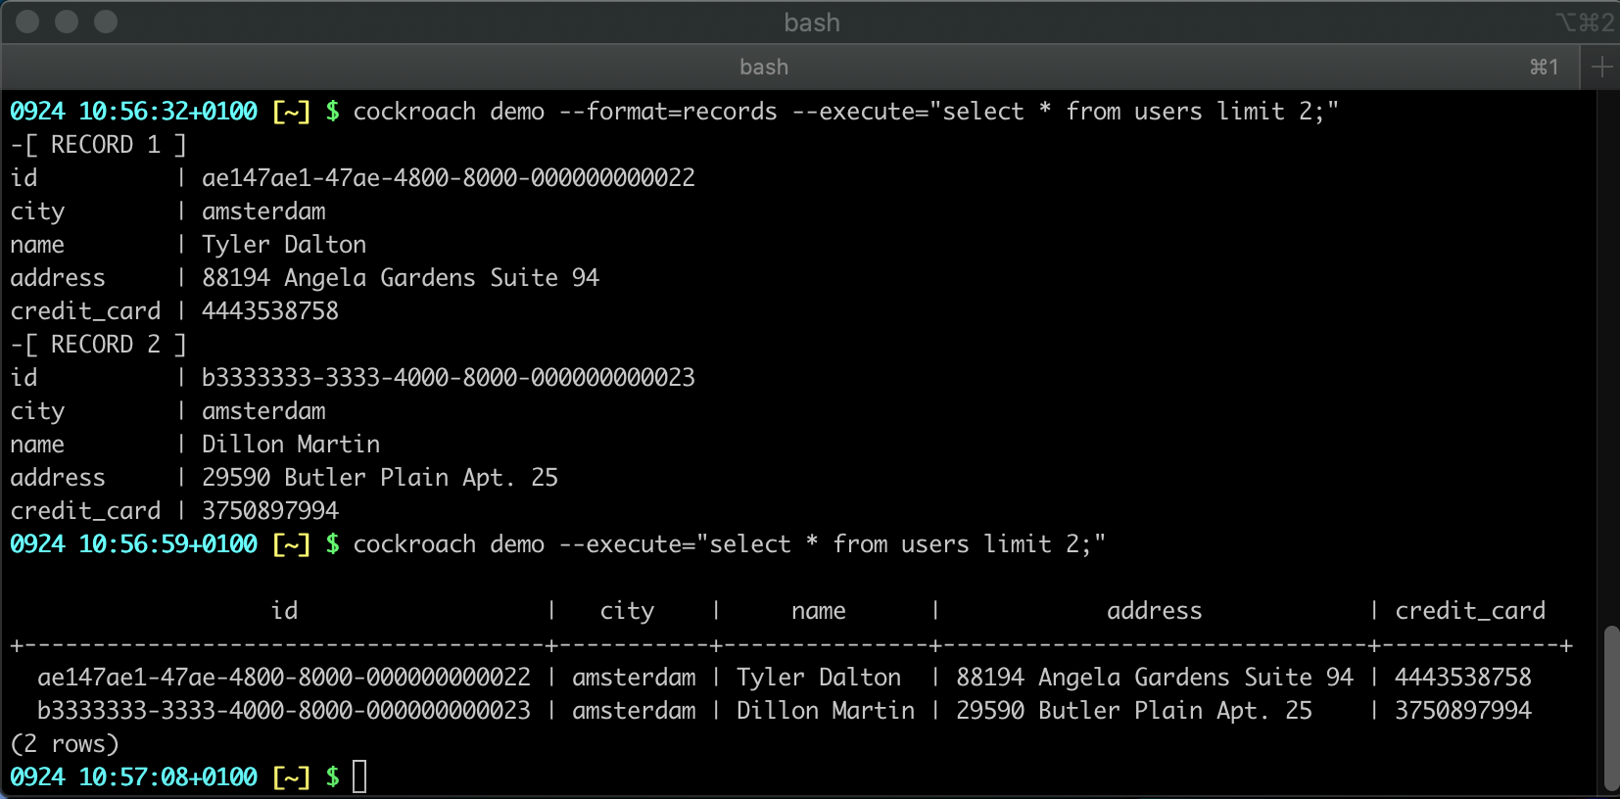Click the window title 'bash'
Viewport: 1620px width, 799px height.
coord(812,23)
